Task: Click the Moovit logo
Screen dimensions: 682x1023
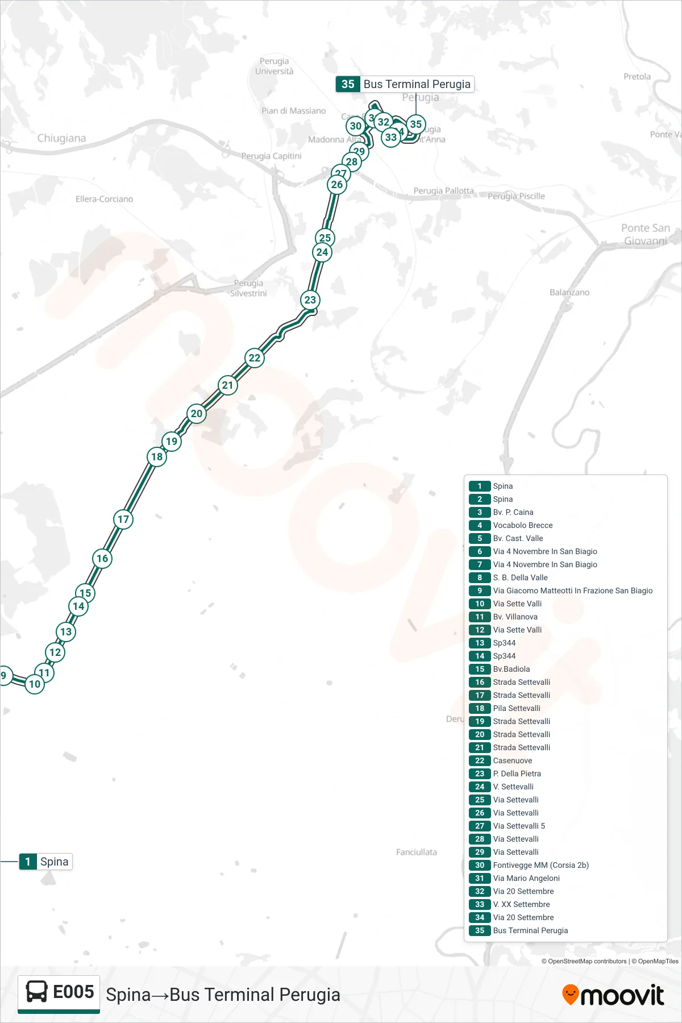Action: (613, 995)
